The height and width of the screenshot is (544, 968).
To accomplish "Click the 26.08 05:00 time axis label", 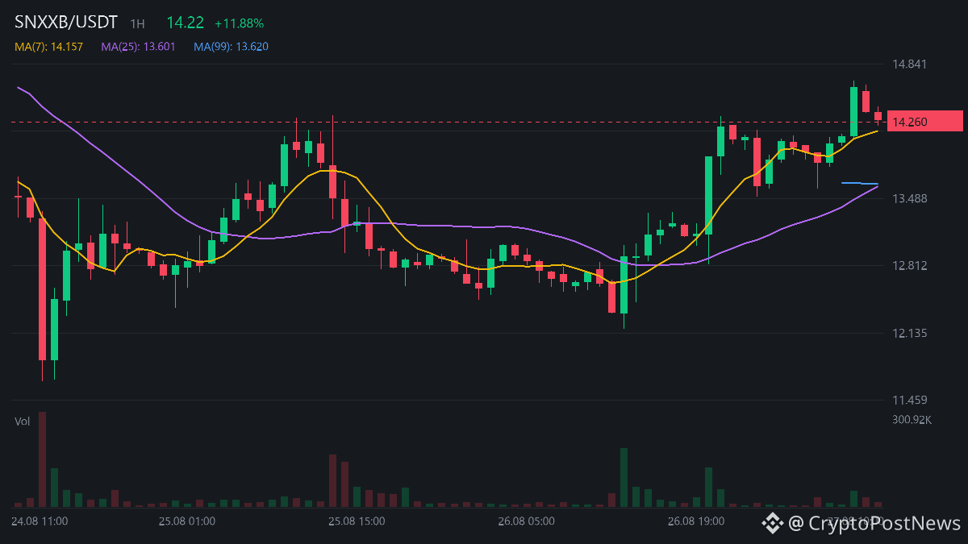I will pyautogui.click(x=526, y=521).
